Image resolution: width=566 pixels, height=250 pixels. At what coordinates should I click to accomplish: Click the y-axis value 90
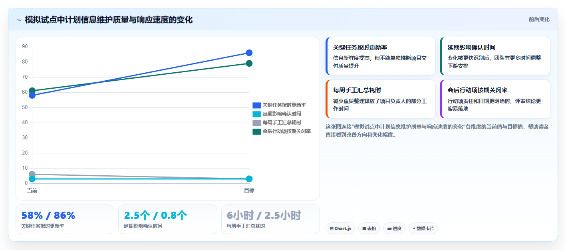pos(25,47)
